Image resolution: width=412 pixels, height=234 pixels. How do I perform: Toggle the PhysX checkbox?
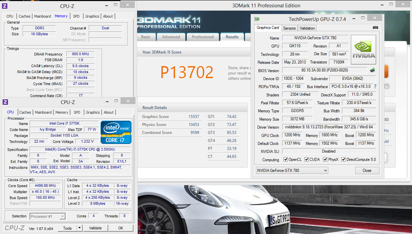pos(325,160)
